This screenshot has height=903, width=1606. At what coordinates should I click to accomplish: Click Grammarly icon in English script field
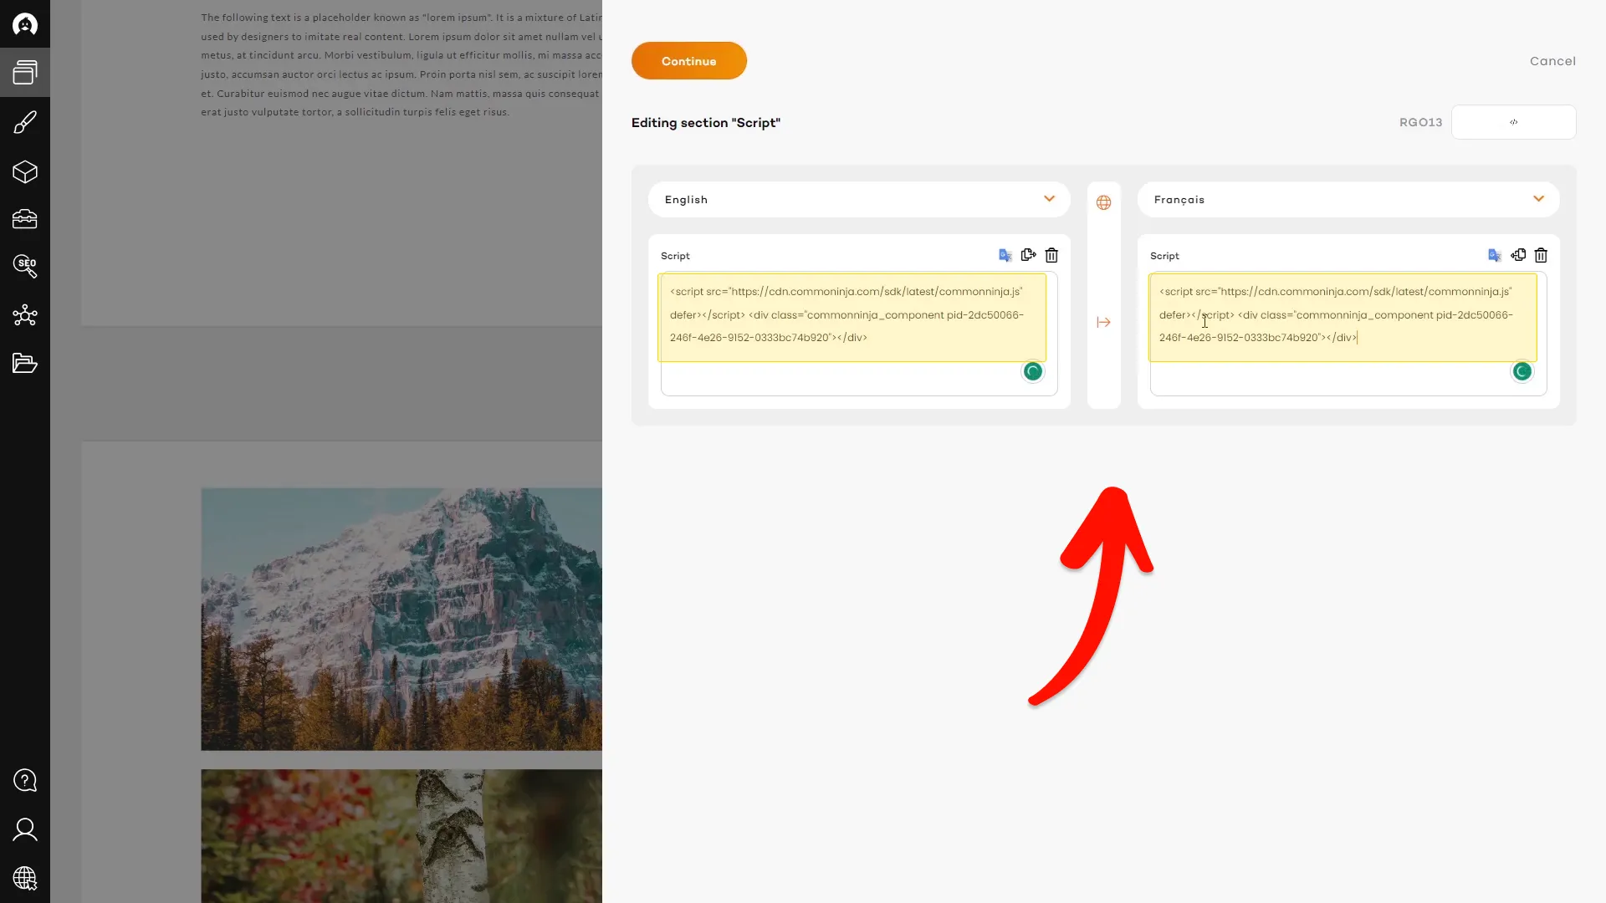[x=1033, y=371]
